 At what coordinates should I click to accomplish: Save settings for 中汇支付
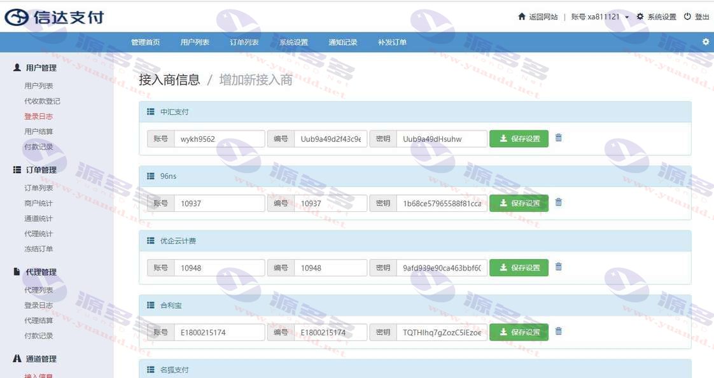pyautogui.click(x=519, y=139)
